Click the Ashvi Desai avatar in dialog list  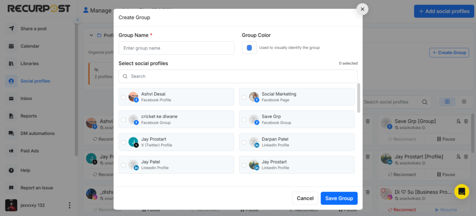click(133, 97)
